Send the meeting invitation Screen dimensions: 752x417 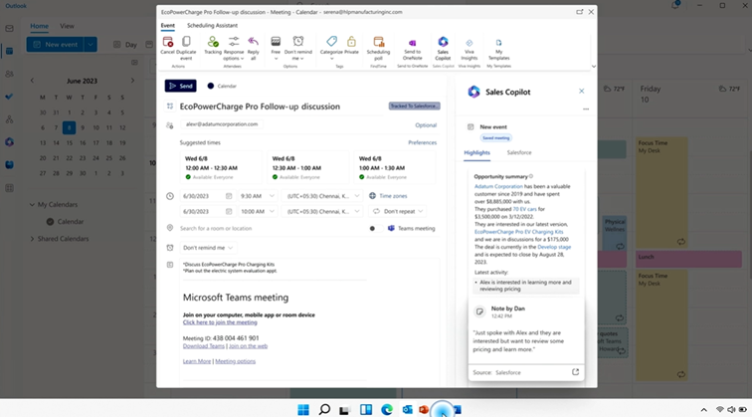coord(180,86)
